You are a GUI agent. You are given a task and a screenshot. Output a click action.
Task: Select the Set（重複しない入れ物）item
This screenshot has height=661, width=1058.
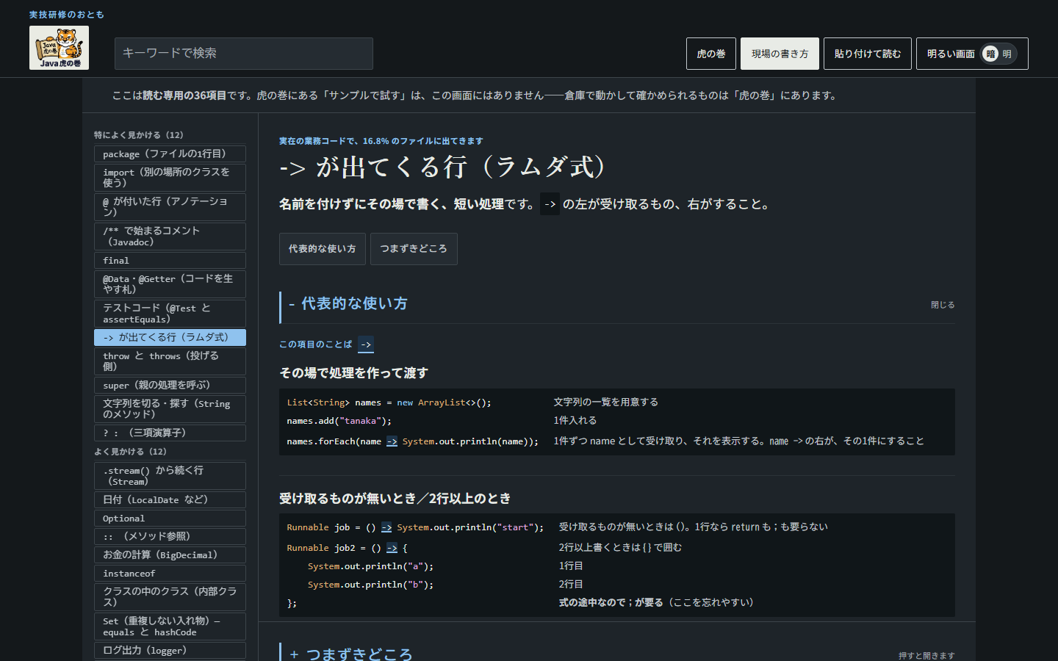(x=170, y=626)
